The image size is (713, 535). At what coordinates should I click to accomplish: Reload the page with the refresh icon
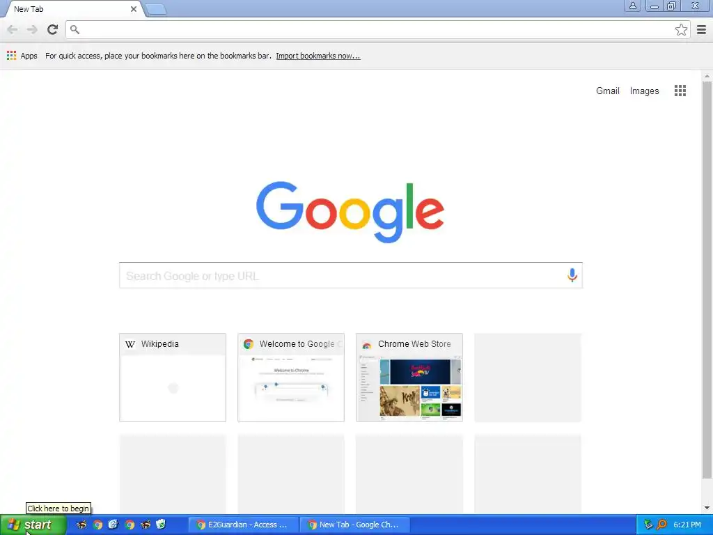click(x=53, y=29)
